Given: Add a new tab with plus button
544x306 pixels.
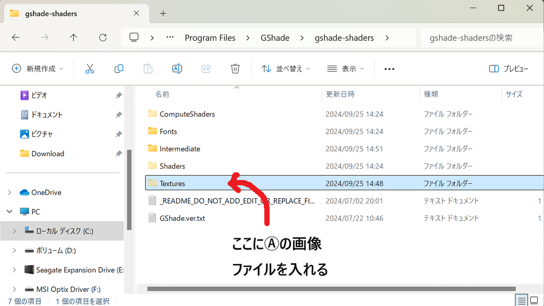Looking at the screenshot, I should (x=163, y=14).
